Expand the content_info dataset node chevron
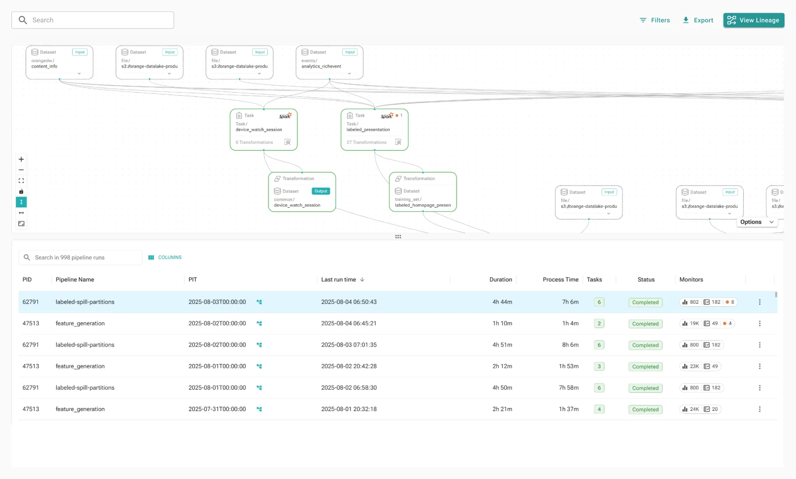The image size is (796, 479). click(x=79, y=73)
